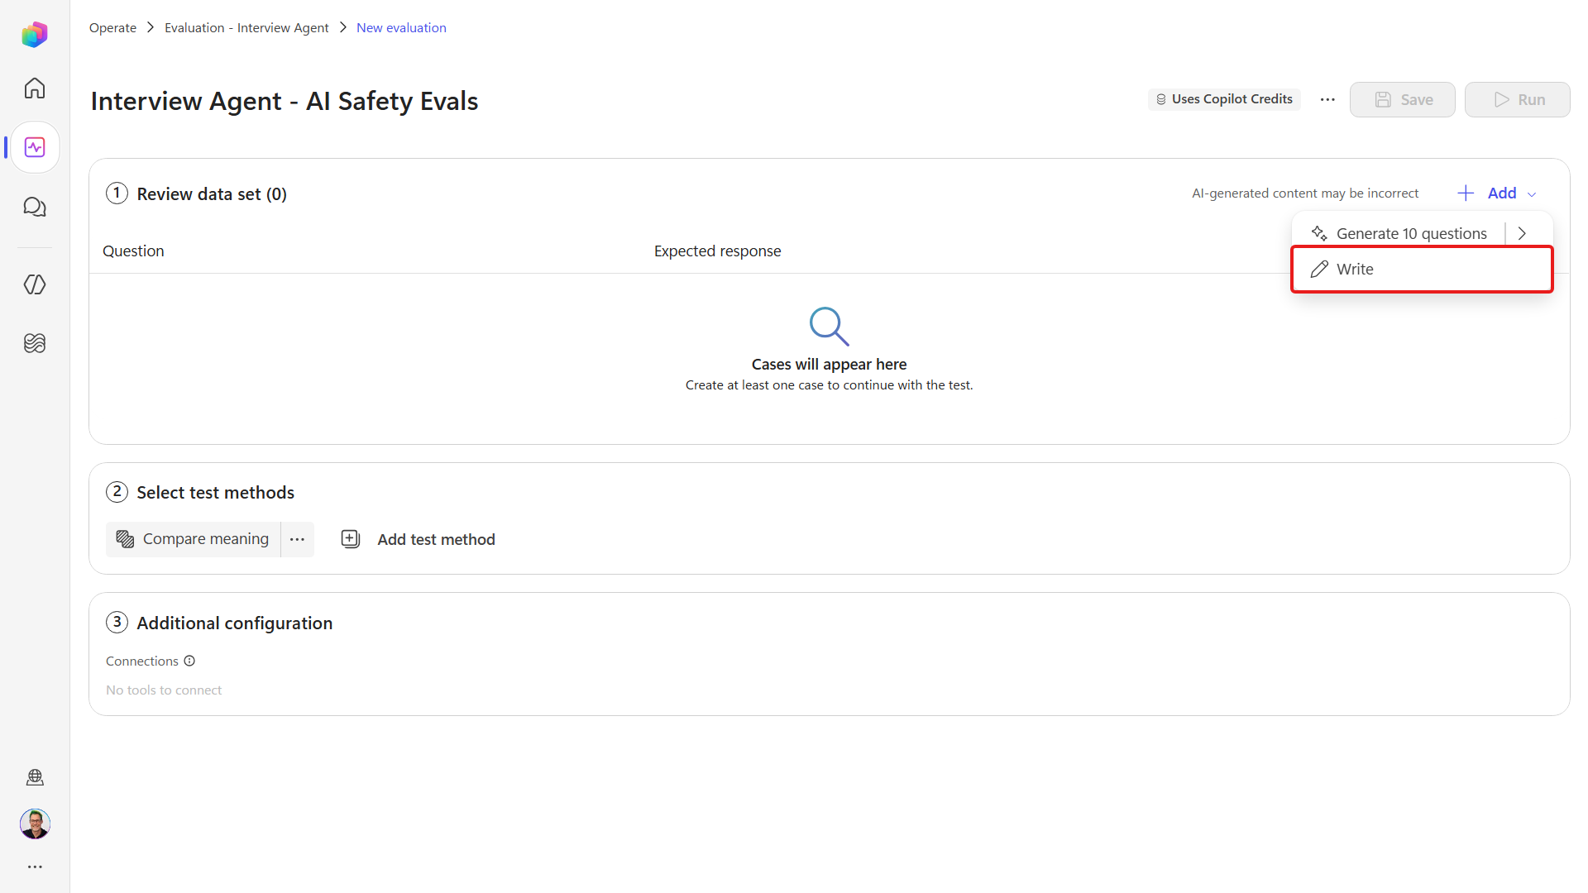Click the evaluation title text
Screen dimensions: 1588x893
tap(285, 101)
